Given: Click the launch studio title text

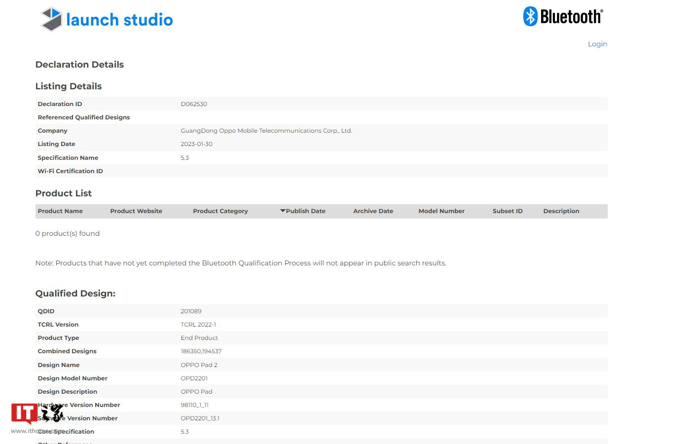Looking at the screenshot, I should [x=119, y=20].
